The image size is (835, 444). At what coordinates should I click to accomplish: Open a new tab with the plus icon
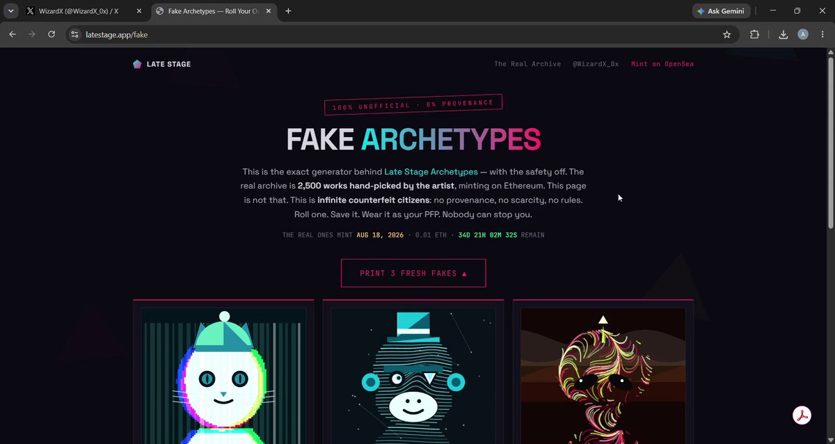point(289,11)
